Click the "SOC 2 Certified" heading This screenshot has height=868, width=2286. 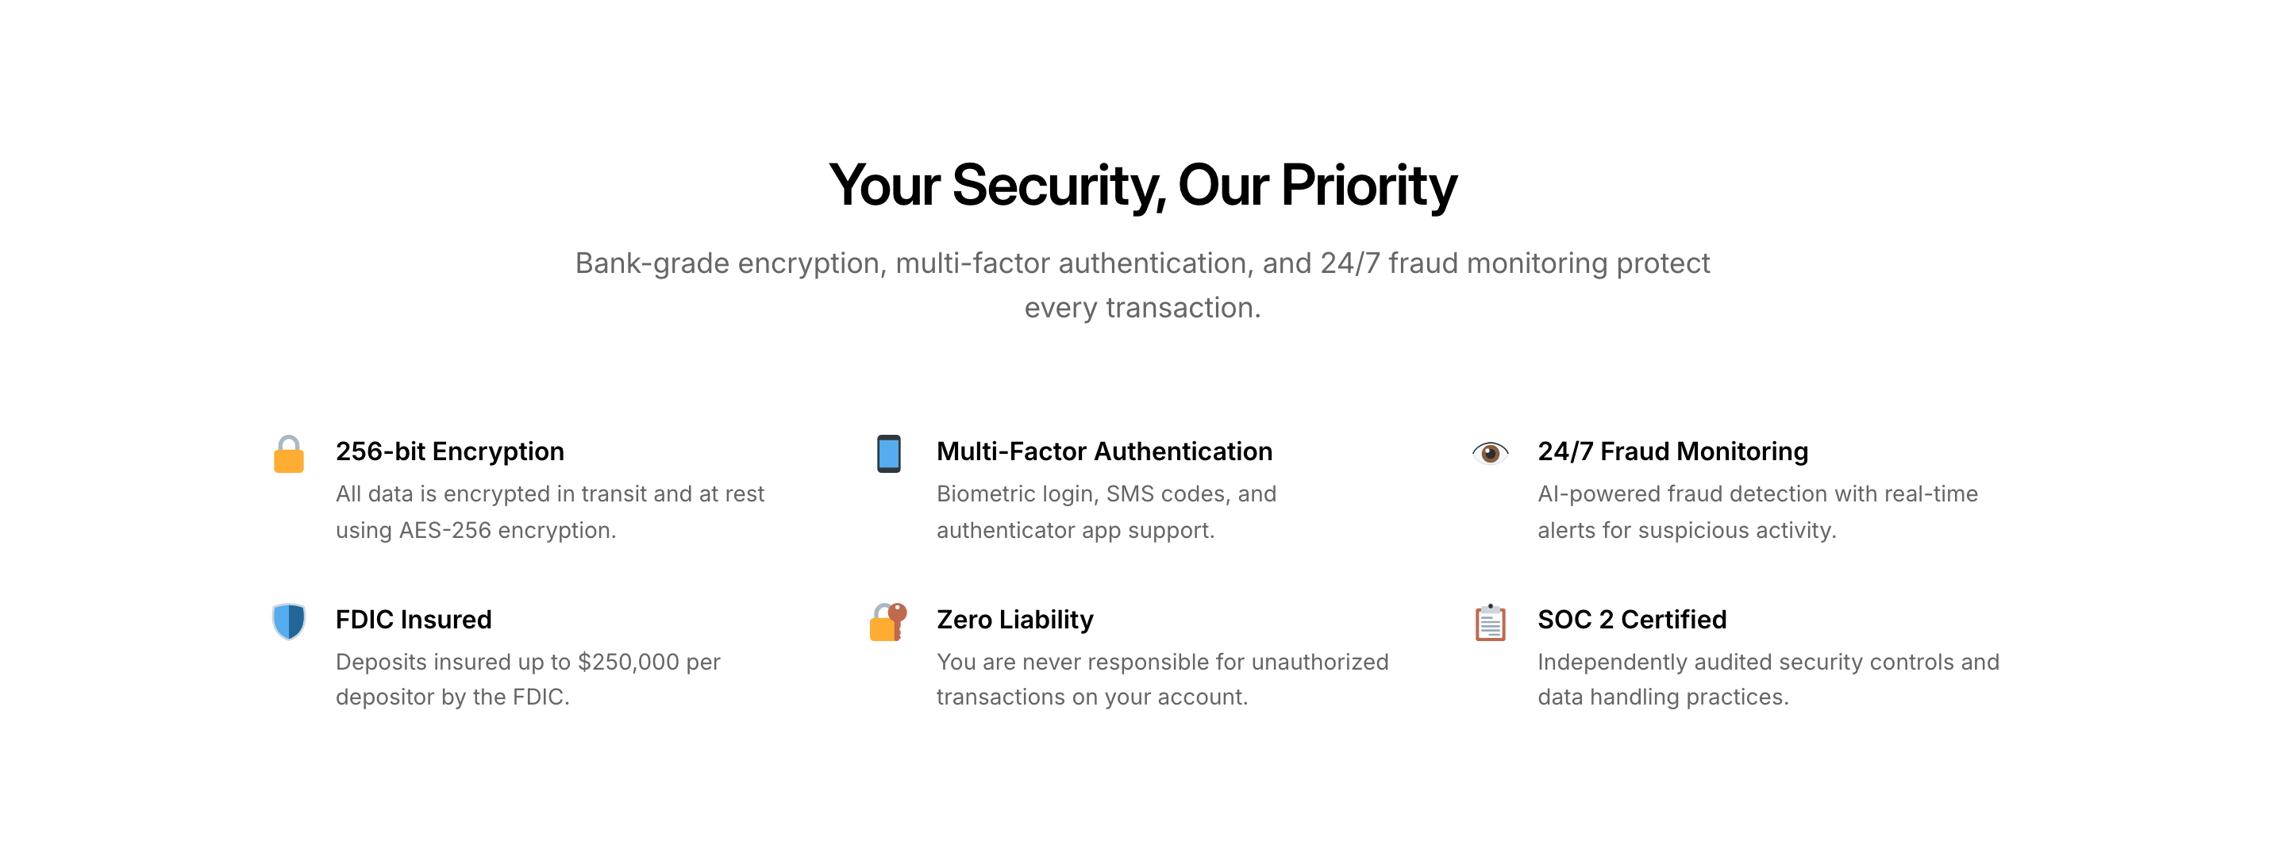coord(1631,619)
